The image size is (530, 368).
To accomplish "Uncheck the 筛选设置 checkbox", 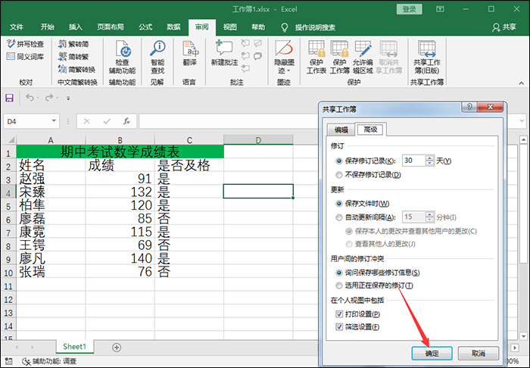I will point(338,326).
